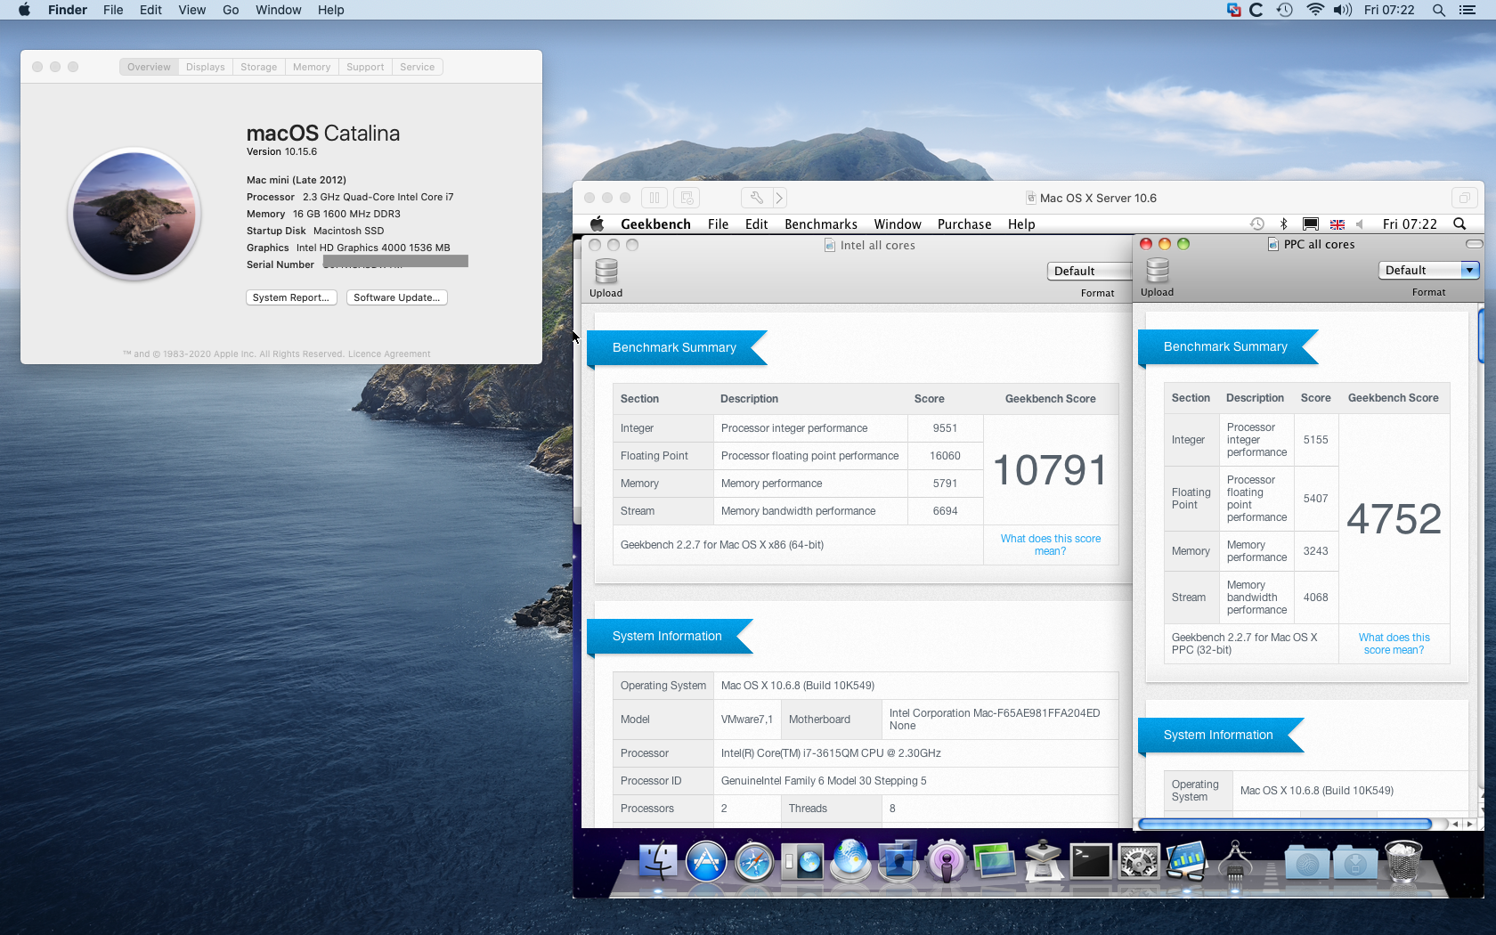Viewport: 1496px width, 935px height.
Task: Open the host volume control icon
Action: [1343, 10]
